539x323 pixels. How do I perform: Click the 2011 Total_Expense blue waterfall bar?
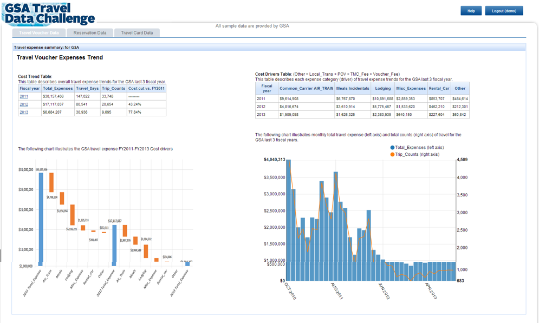41,219
